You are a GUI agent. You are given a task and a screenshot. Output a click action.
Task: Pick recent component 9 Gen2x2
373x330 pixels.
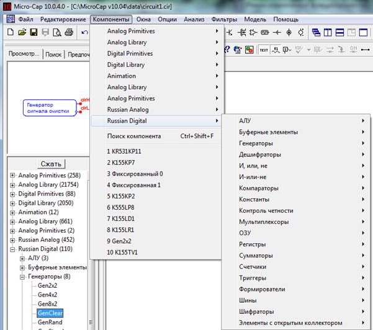156,241
